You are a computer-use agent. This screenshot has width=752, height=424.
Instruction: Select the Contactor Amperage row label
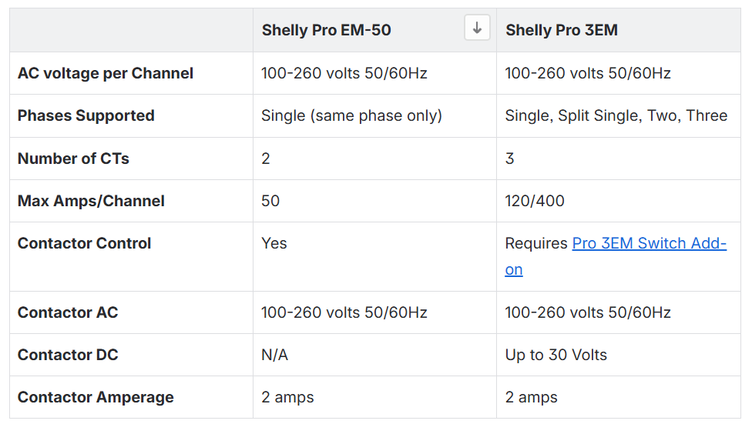[x=96, y=398]
